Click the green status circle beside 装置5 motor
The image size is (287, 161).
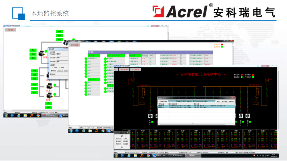coord(55,94)
